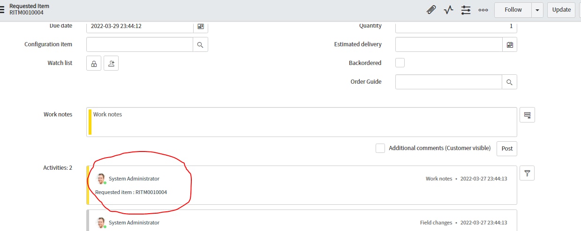The width and height of the screenshot is (581, 231).
Task: Open the activity filter funnel icon
Action: [x=527, y=173]
